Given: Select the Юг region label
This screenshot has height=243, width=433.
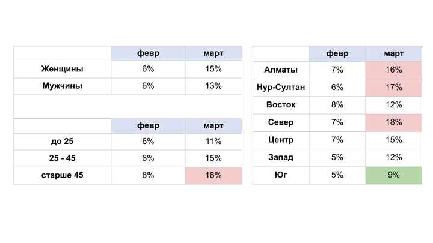Looking at the screenshot, I should [x=281, y=175].
